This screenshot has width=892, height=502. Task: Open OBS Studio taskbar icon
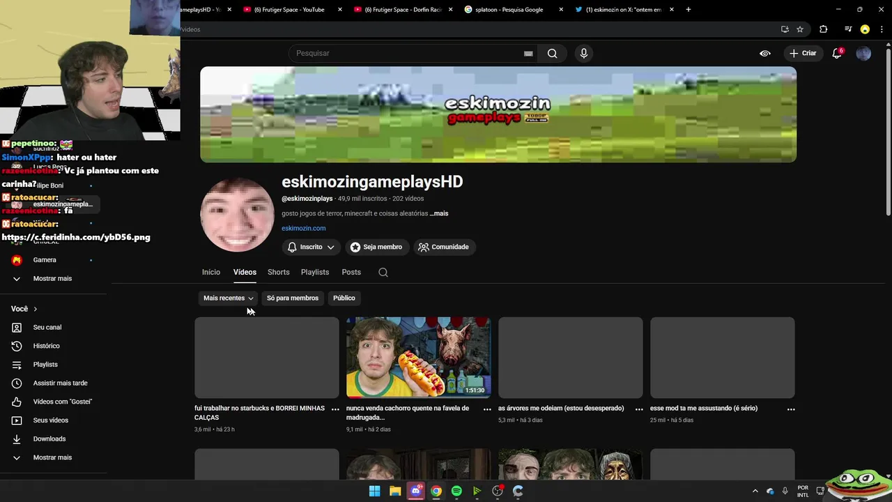point(498,491)
